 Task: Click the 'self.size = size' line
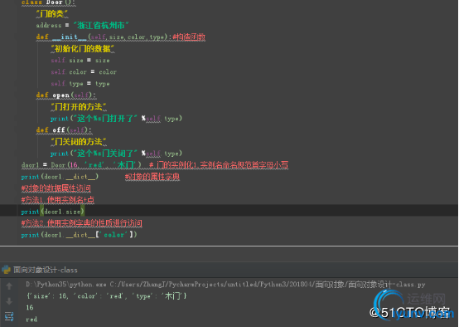(80, 61)
